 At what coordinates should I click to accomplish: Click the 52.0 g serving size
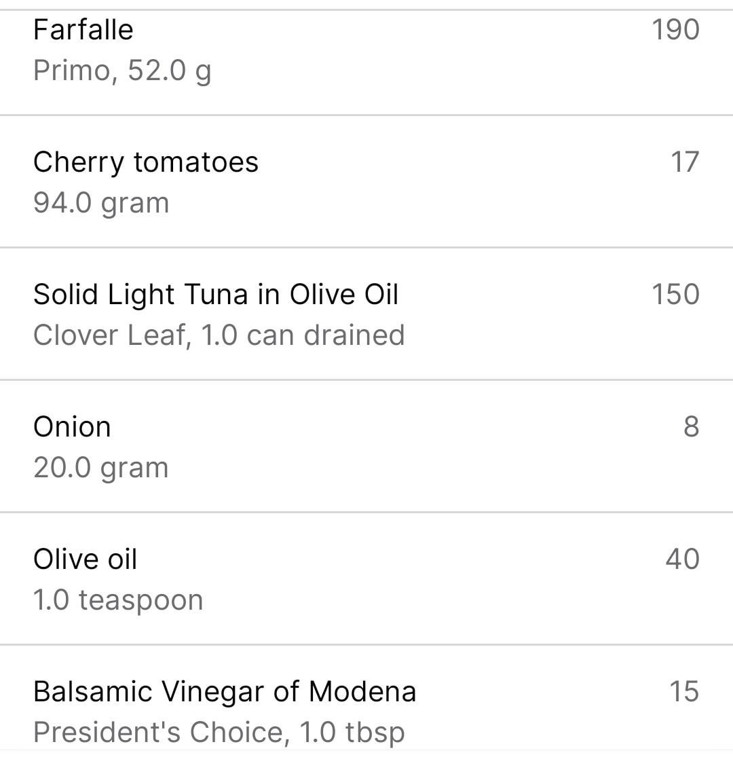[170, 71]
